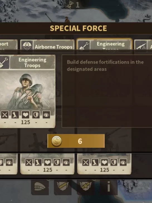Screen dimensions: 152x203
Task: Click the parachute icon
Action: (x=27, y=46)
